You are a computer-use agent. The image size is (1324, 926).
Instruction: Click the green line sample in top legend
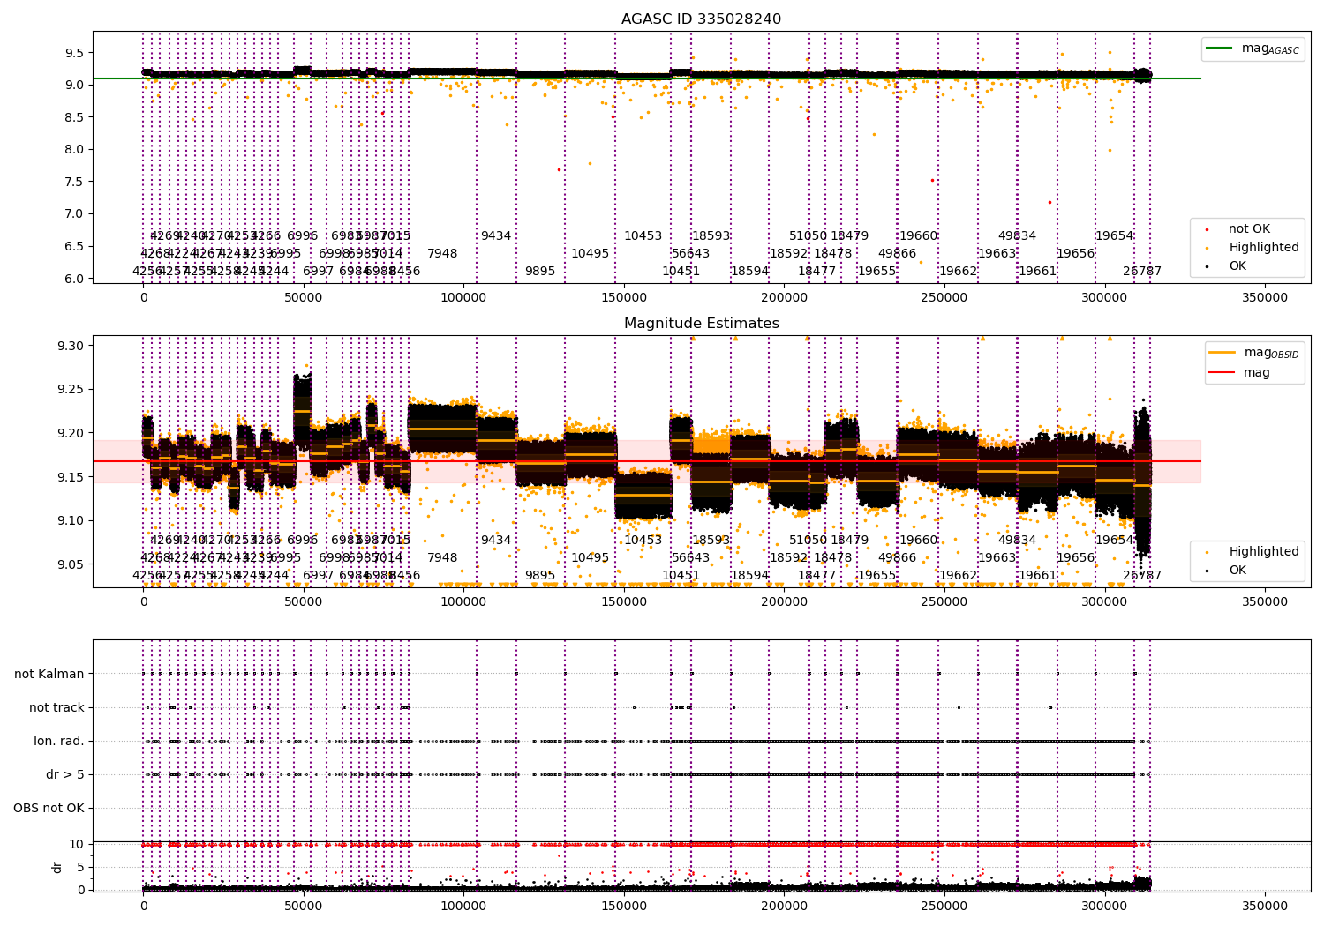coord(1220,49)
